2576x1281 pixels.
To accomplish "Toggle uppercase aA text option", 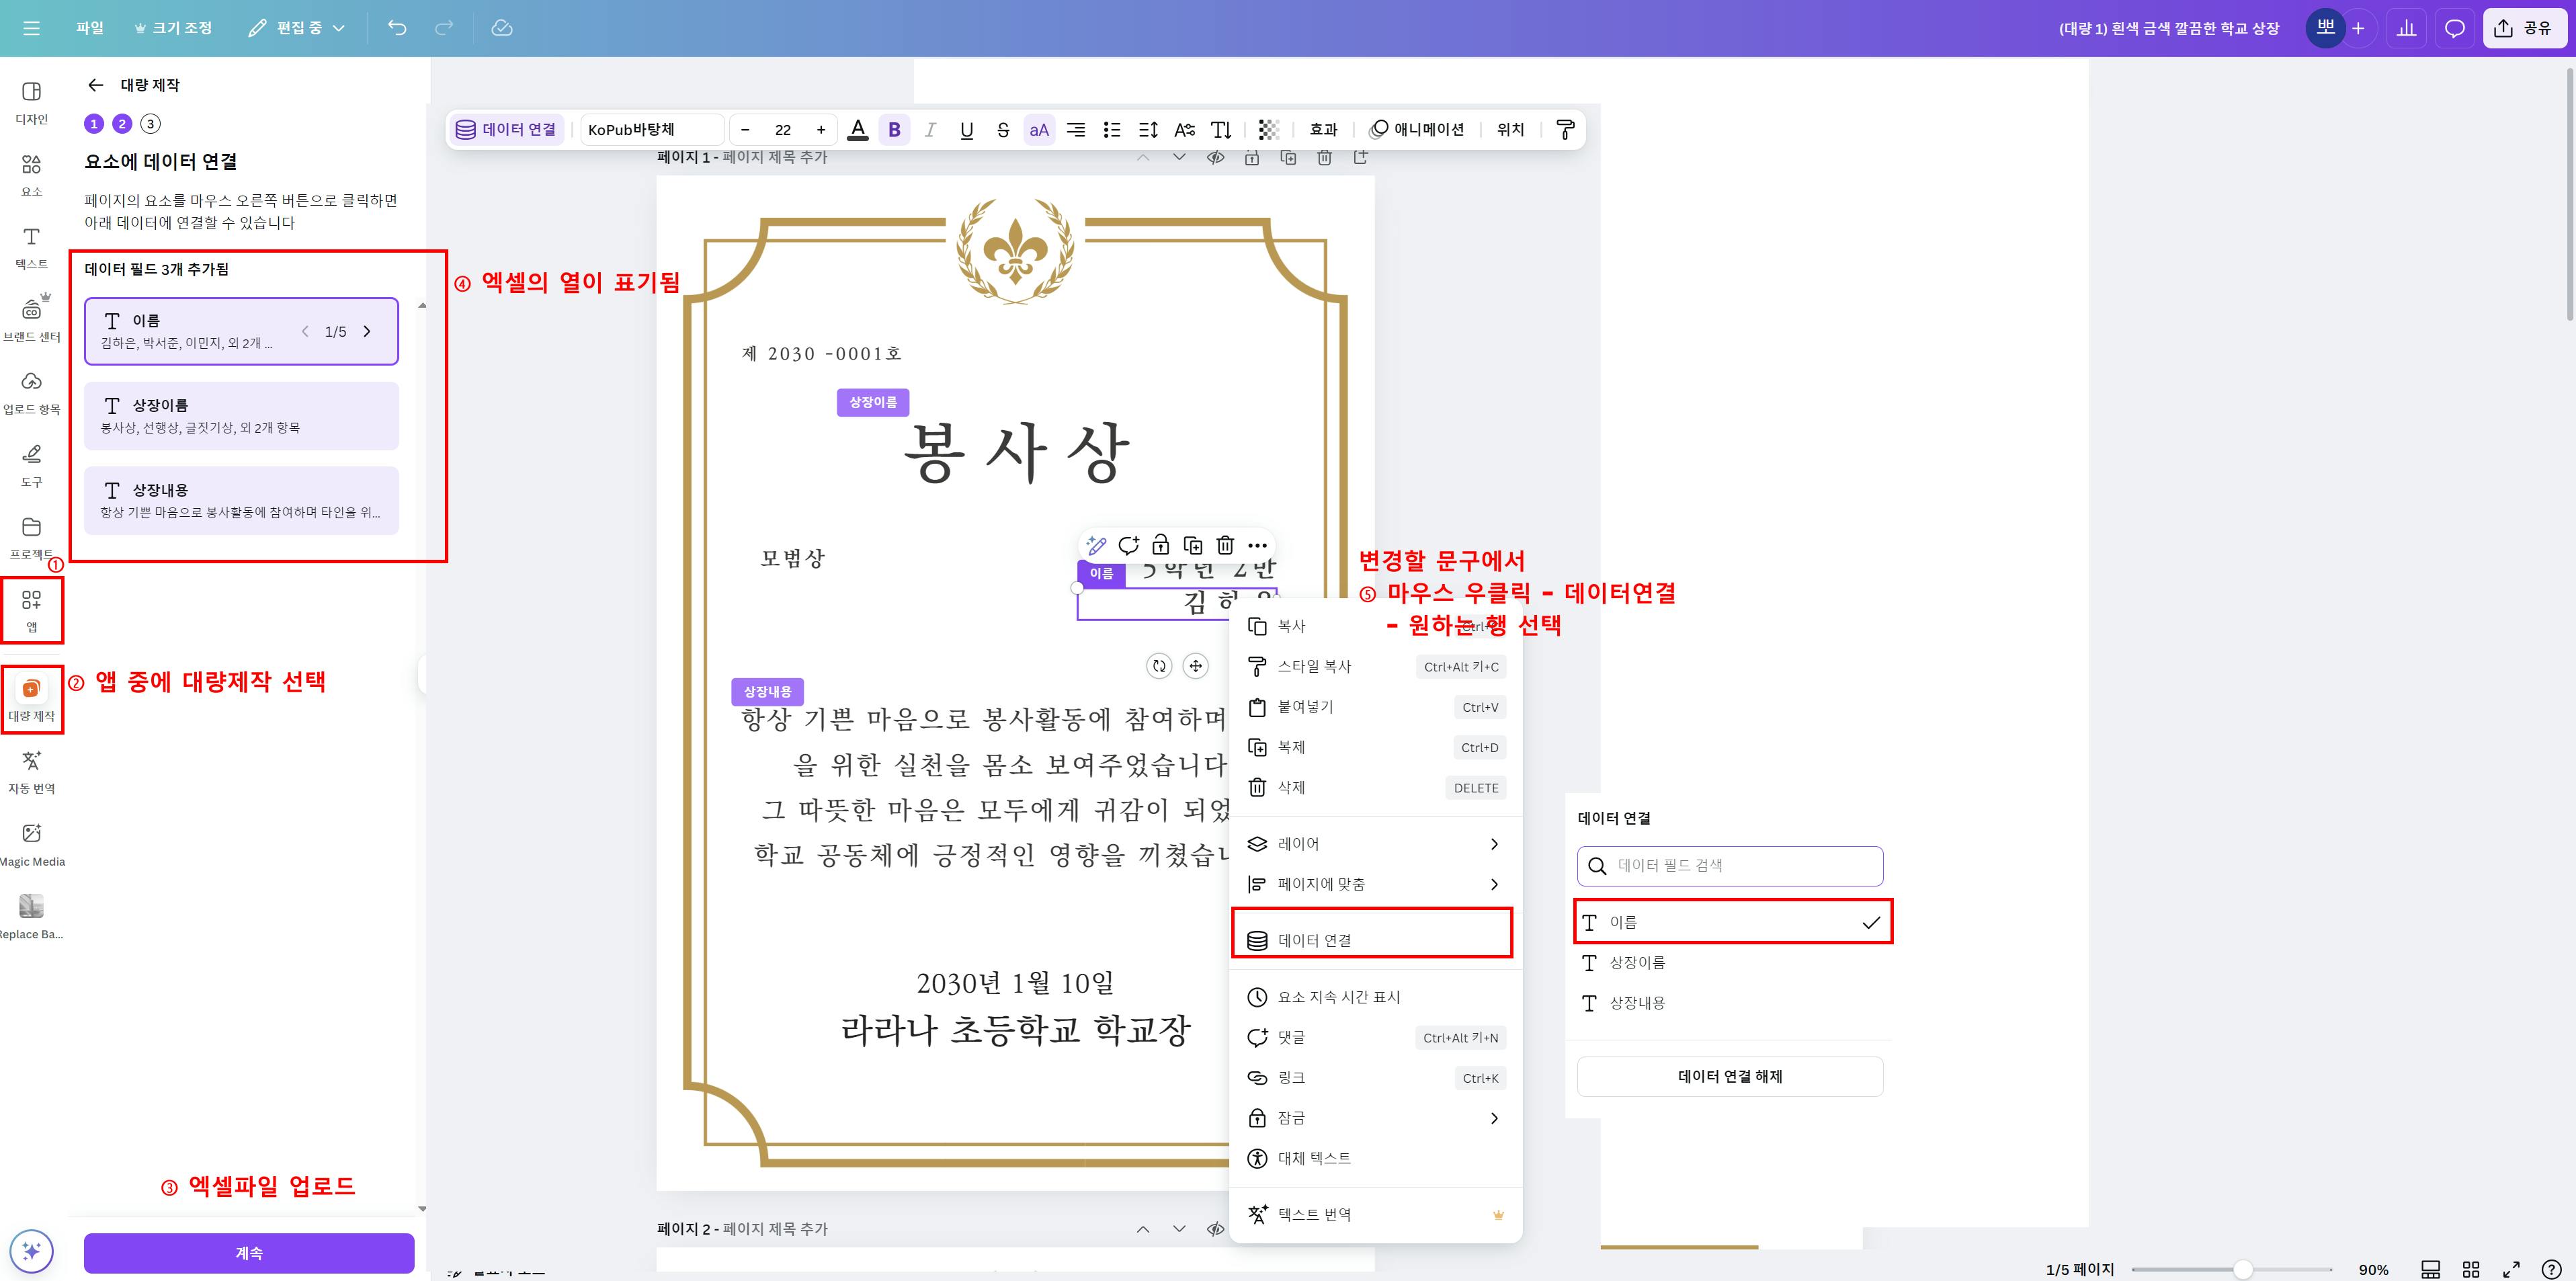I will click(1039, 130).
